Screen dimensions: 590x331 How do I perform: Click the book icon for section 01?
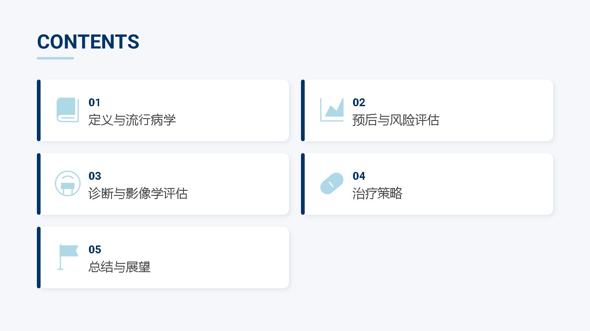point(68,110)
